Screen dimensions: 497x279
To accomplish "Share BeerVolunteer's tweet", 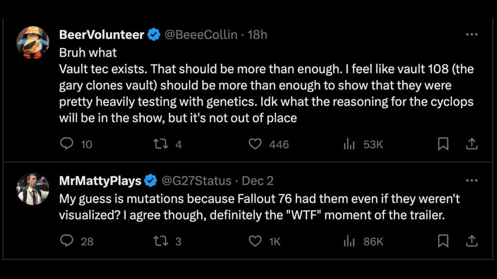I will (472, 144).
